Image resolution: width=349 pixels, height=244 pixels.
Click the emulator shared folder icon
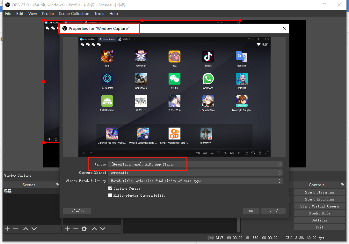[x=246, y=153]
